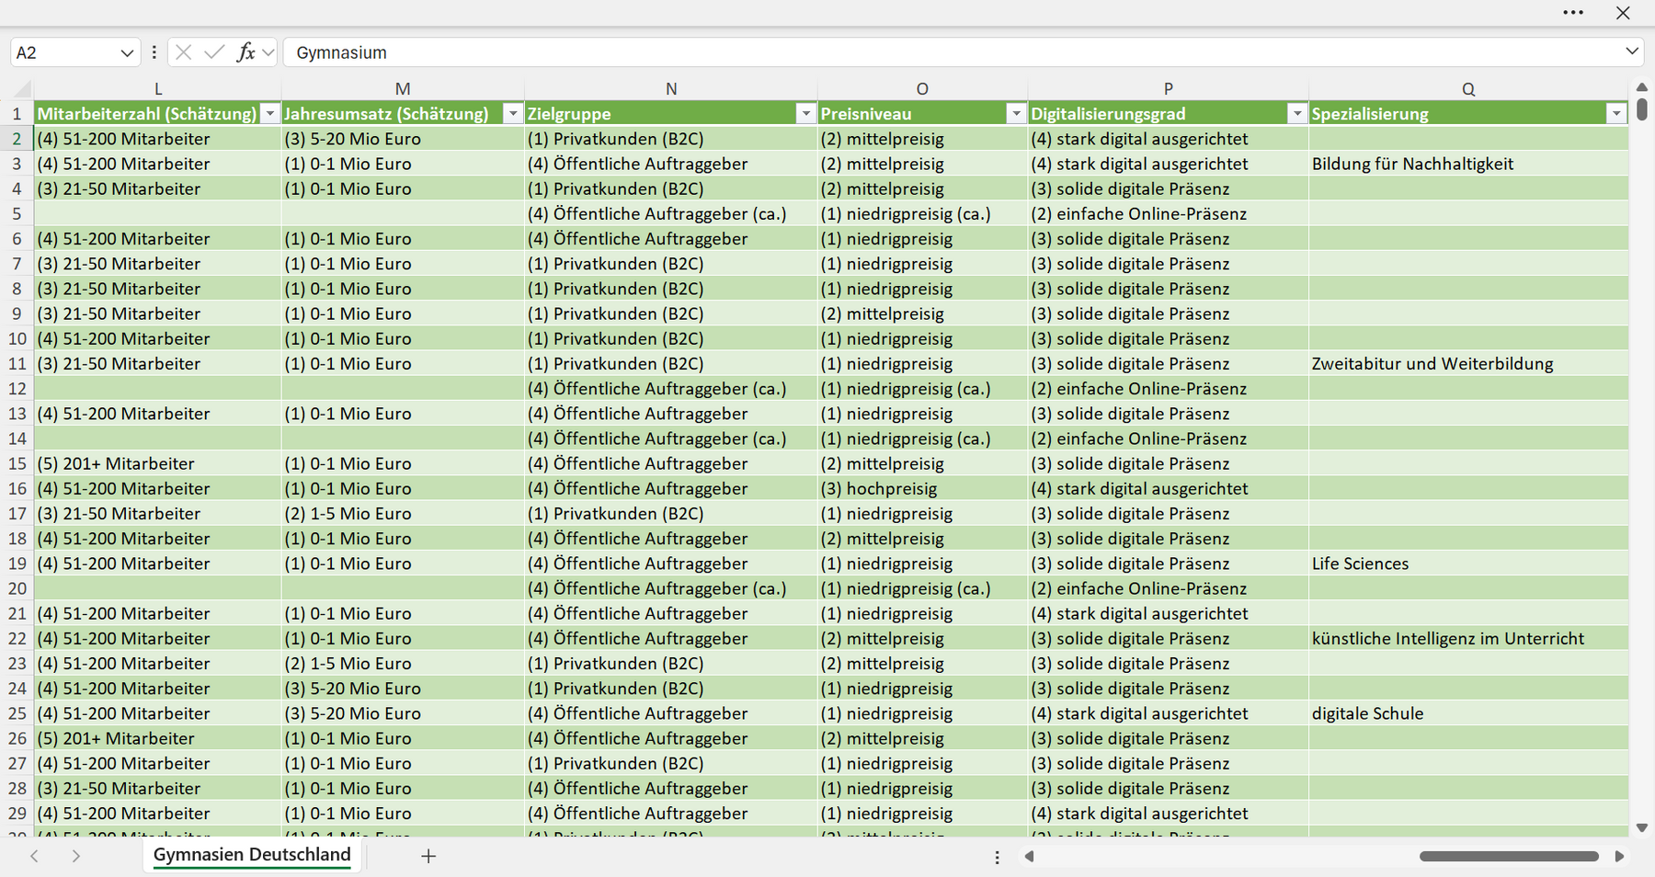The width and height of the screenshot is (1655, 877).
Task: Select the Life Sciences cell
Action: [1468, 564]
